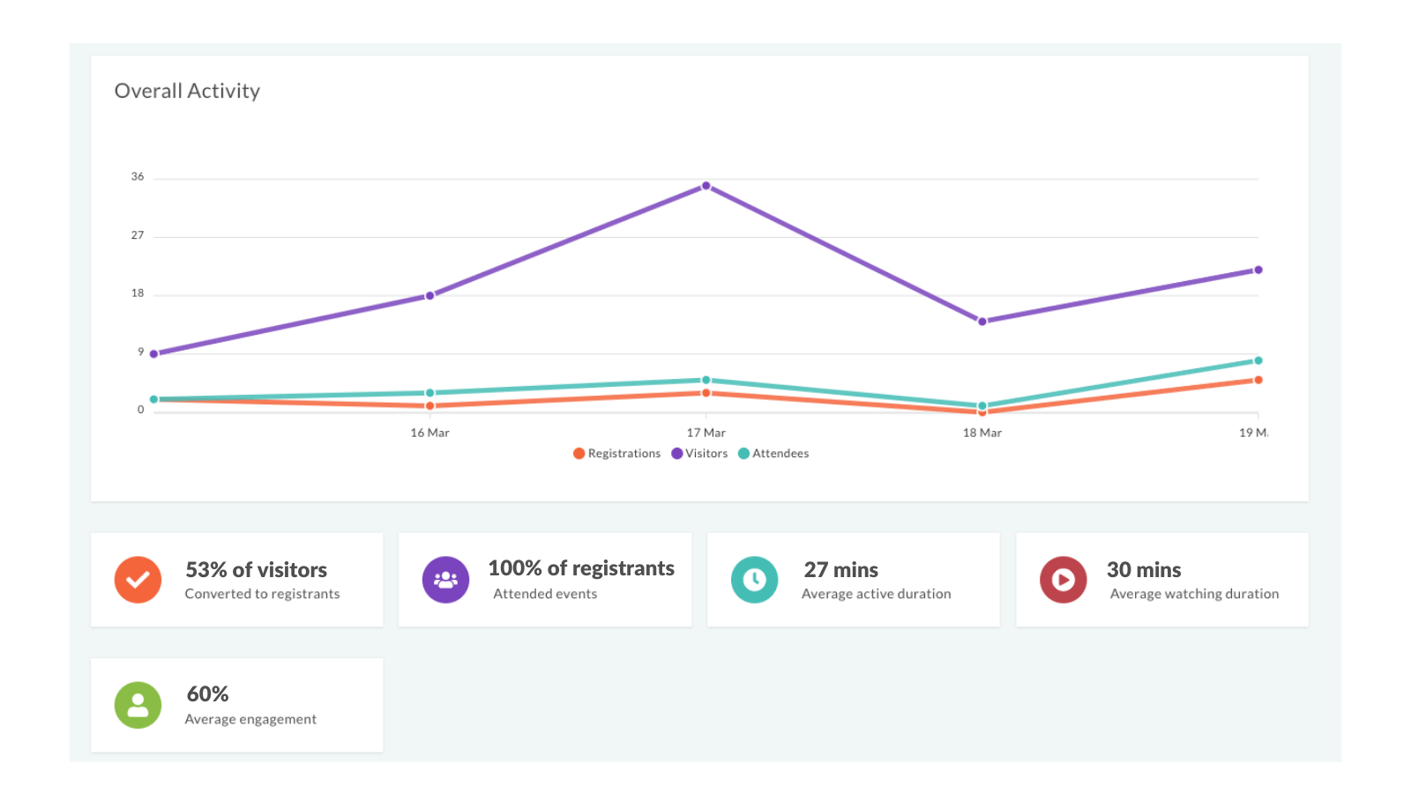
Task: Click the teal Attendees legend dot
Action: [745, 453]
